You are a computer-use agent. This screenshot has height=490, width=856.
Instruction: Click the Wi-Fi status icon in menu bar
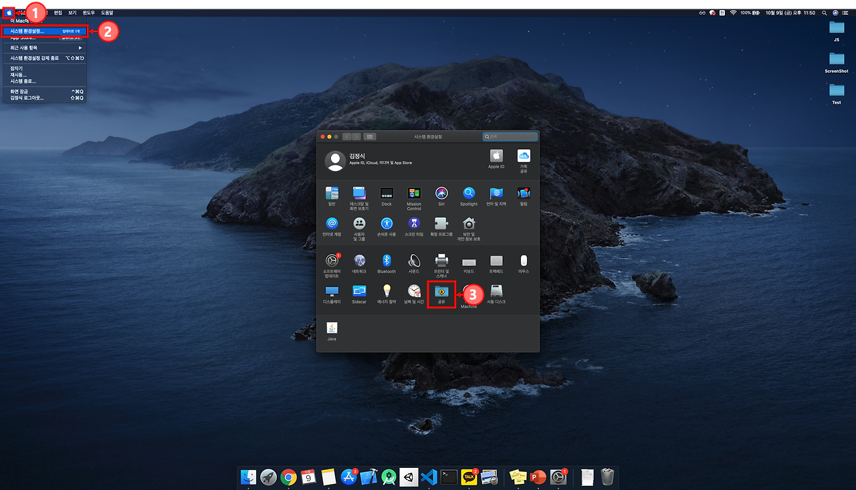(733, 13)
